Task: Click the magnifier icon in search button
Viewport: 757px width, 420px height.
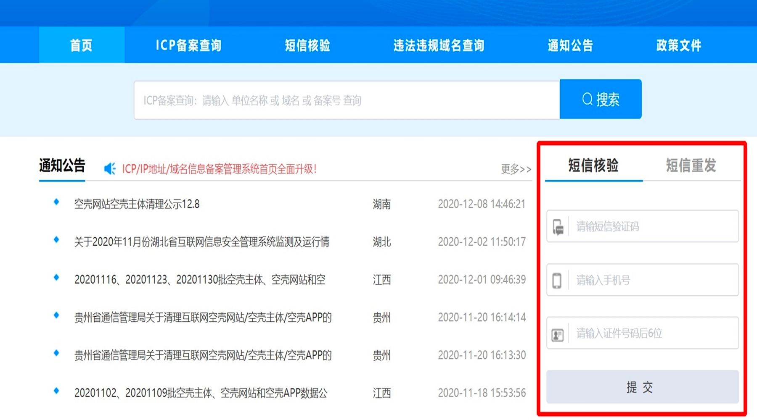Action: coord(587,100)
